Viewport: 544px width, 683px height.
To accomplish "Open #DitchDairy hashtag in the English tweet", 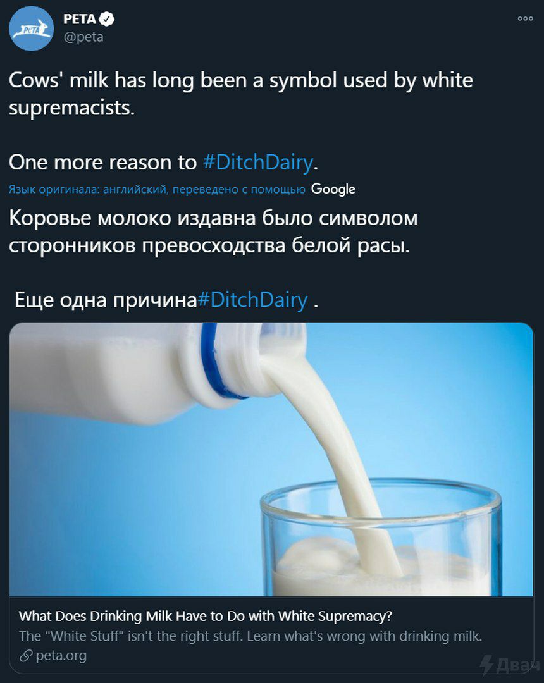I will (258, 163).
